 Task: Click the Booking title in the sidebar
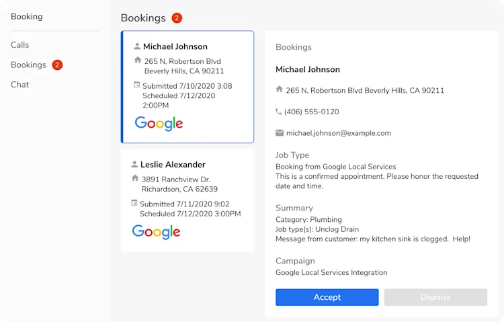[27, 17]
